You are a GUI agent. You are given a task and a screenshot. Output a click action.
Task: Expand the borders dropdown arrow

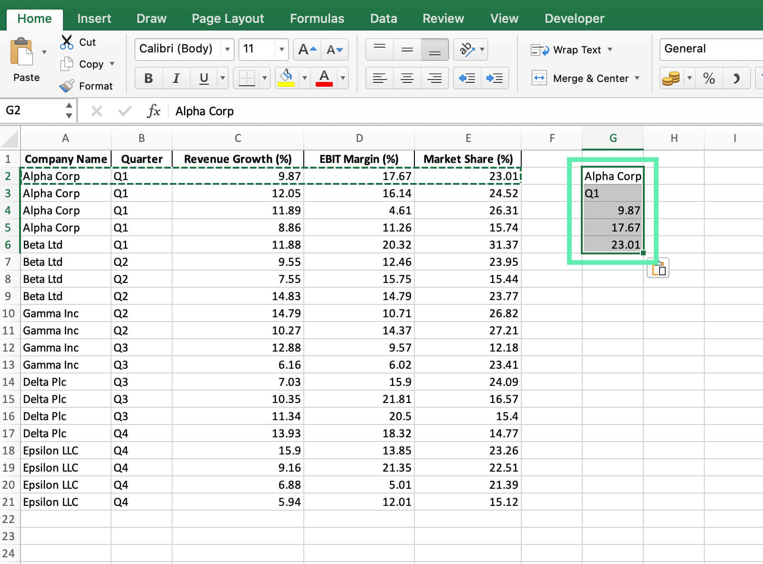(x=265, y=78)
